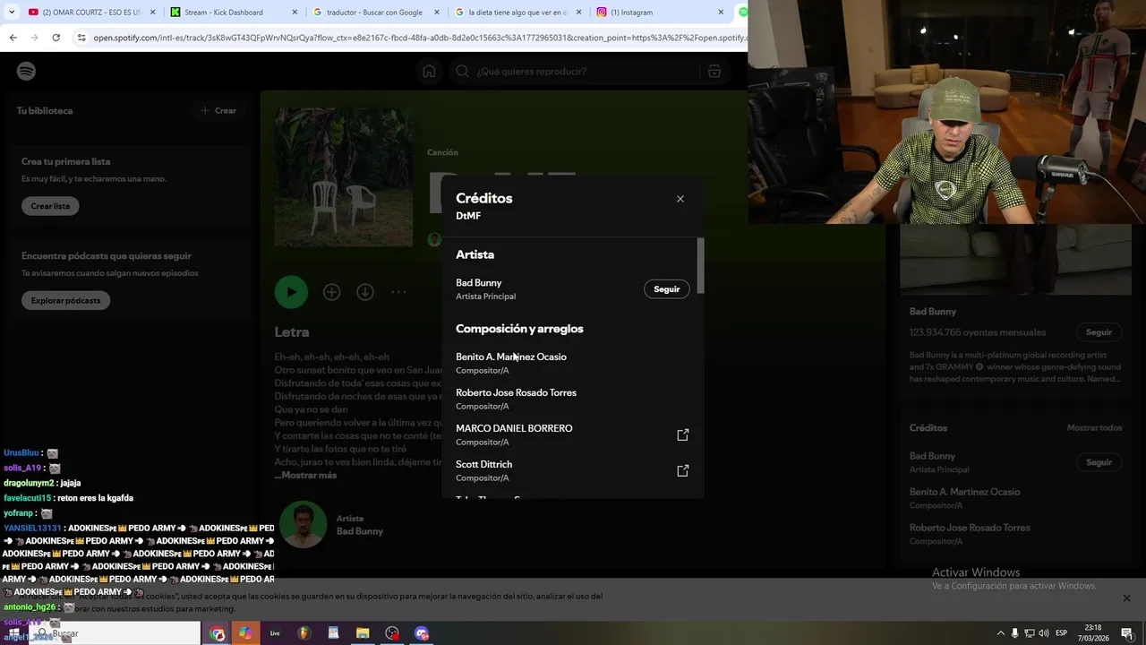Open the network icon in system tray
The height and width of the screenshot is (645, 1146).
tap(1030, 633)
